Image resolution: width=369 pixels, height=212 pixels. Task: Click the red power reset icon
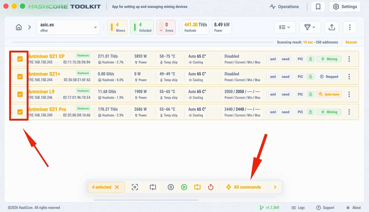click(211, 187)
